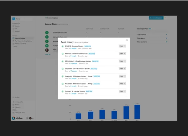
Task: Click the blue chart bar labeled 28%
Action: click(126, 113)
